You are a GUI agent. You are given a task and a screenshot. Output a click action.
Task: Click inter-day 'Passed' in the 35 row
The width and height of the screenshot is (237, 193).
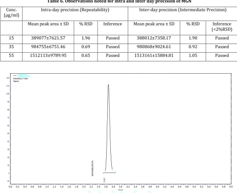click(222, 47)
